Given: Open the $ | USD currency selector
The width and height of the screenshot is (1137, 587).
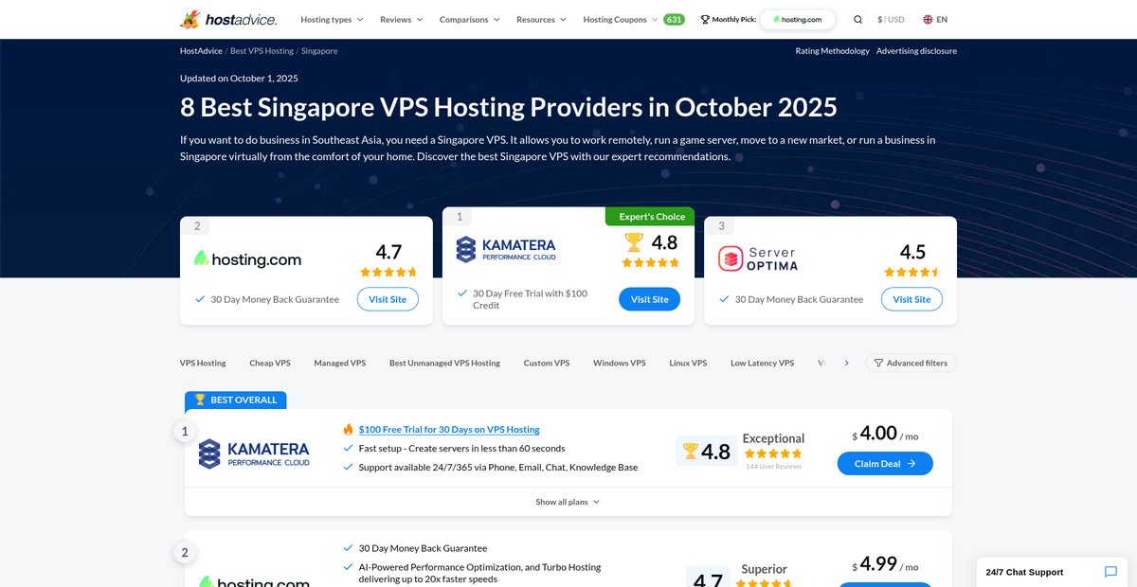Looking at the screenshot, I should coord(891,19).
